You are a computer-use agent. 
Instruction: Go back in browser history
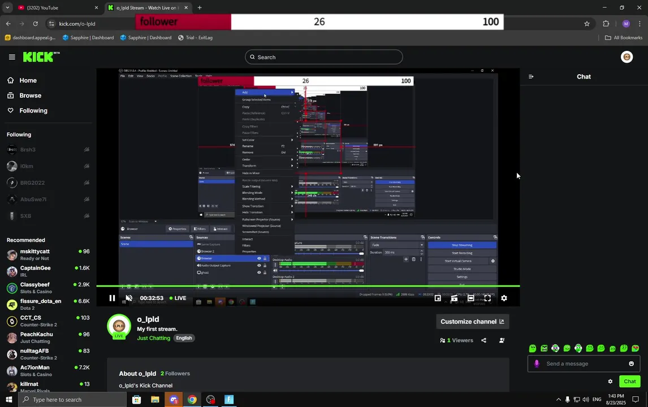[x=8, y=24]
